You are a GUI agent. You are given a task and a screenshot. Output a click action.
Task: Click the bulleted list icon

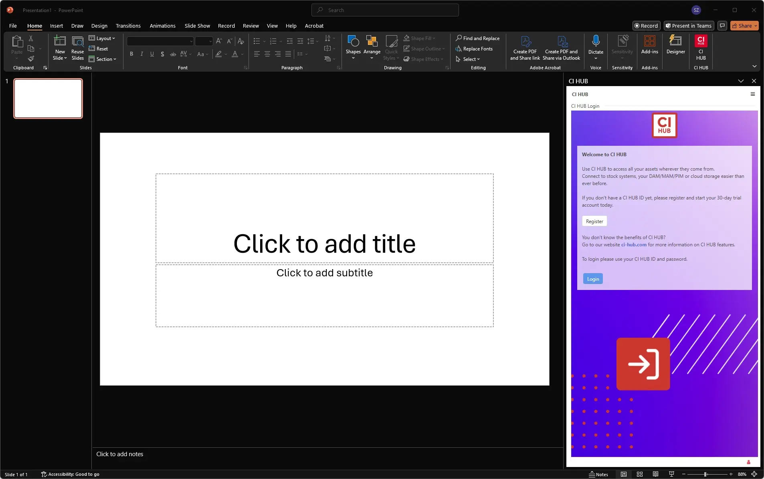pos(257,41)
